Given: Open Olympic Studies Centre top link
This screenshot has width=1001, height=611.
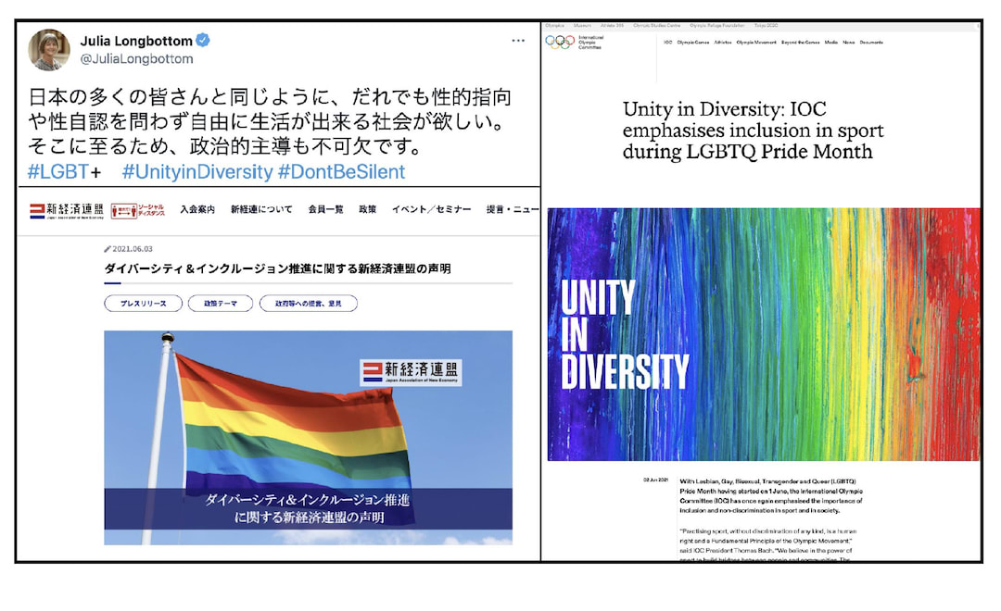Looking at the screenshot, I should click(657, 26).
